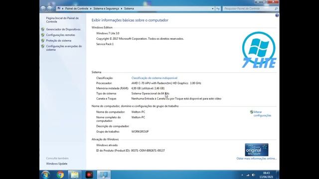Open Proteção do sistema link
319x179 pixels.
tap(59, 41)
